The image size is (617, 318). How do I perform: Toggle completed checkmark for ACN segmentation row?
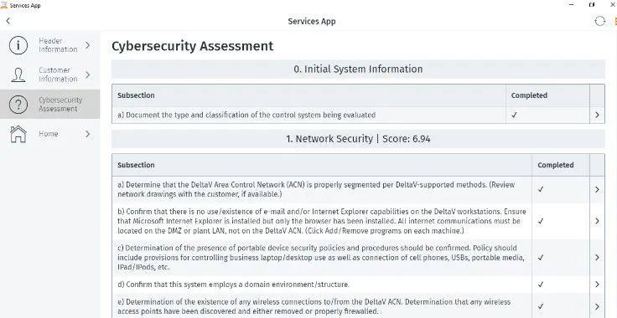pyautogui.click(x=541, y=189)
